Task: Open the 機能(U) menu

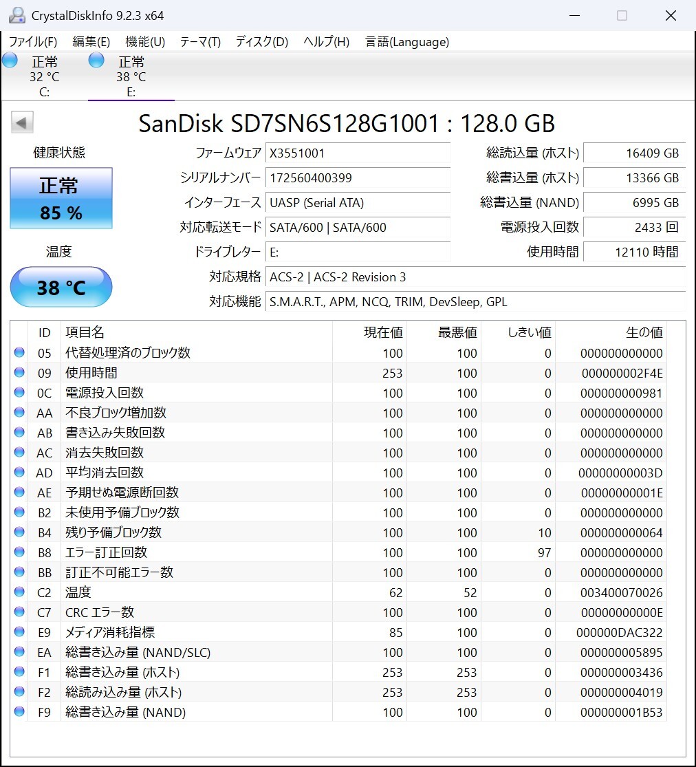Action: click(x=145, y=41)
